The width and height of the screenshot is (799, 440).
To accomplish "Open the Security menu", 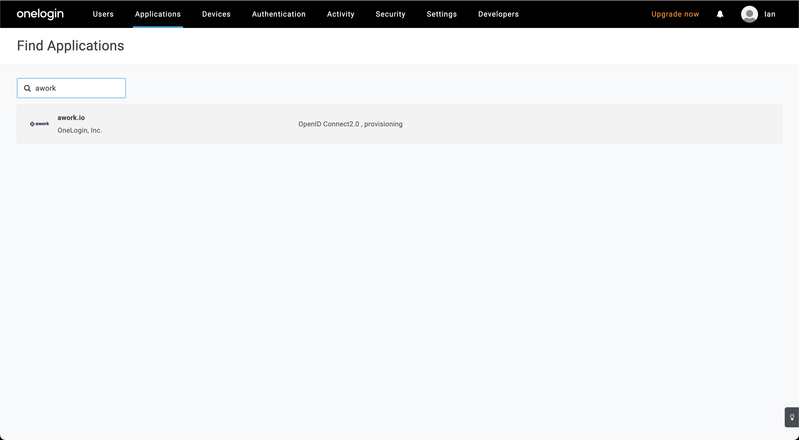I will tap(391, 14).
